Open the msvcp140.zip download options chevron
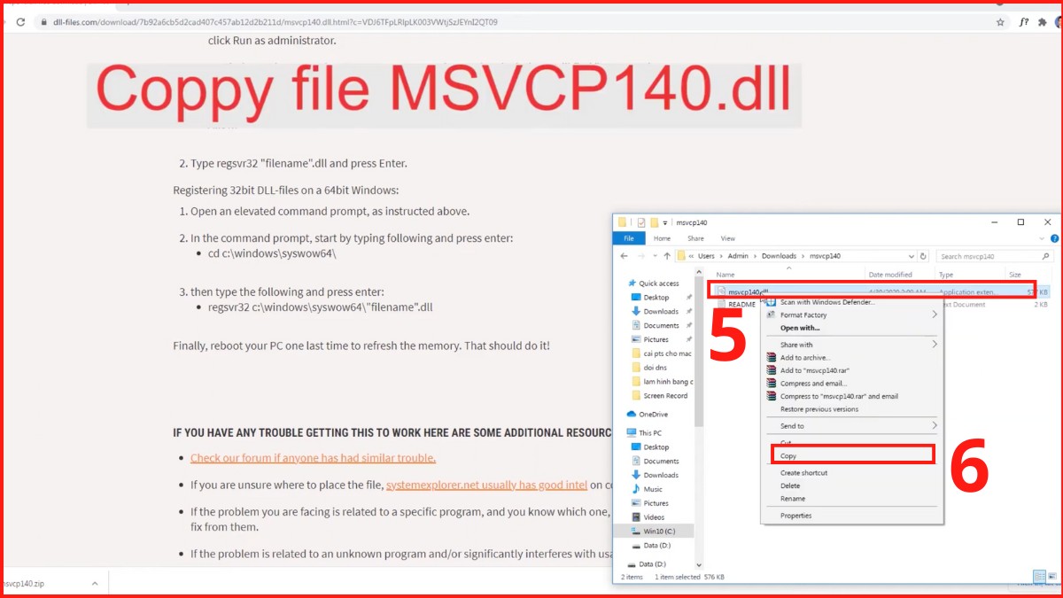The image size is (1063, 598). point(93,583)
